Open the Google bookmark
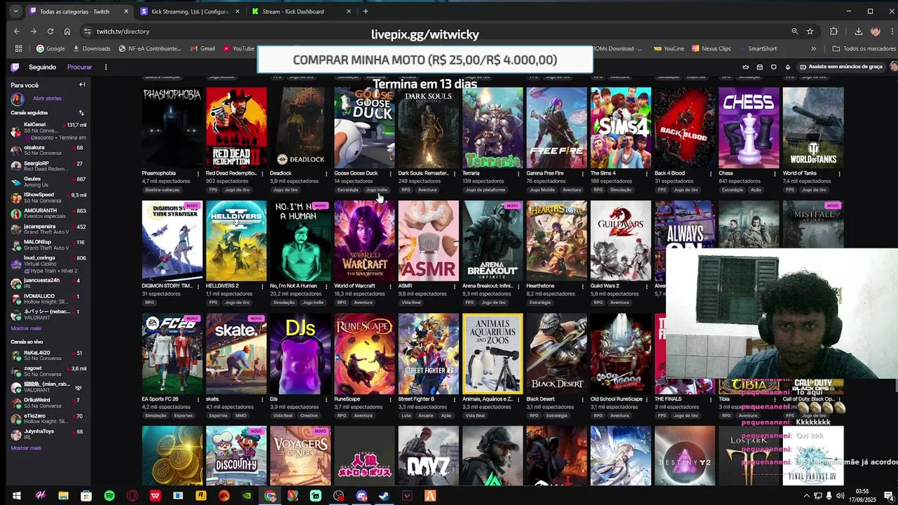 tap(51, 48)
